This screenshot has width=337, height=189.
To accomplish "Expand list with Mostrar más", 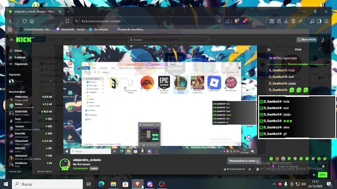I will click(x=15, y=171).
